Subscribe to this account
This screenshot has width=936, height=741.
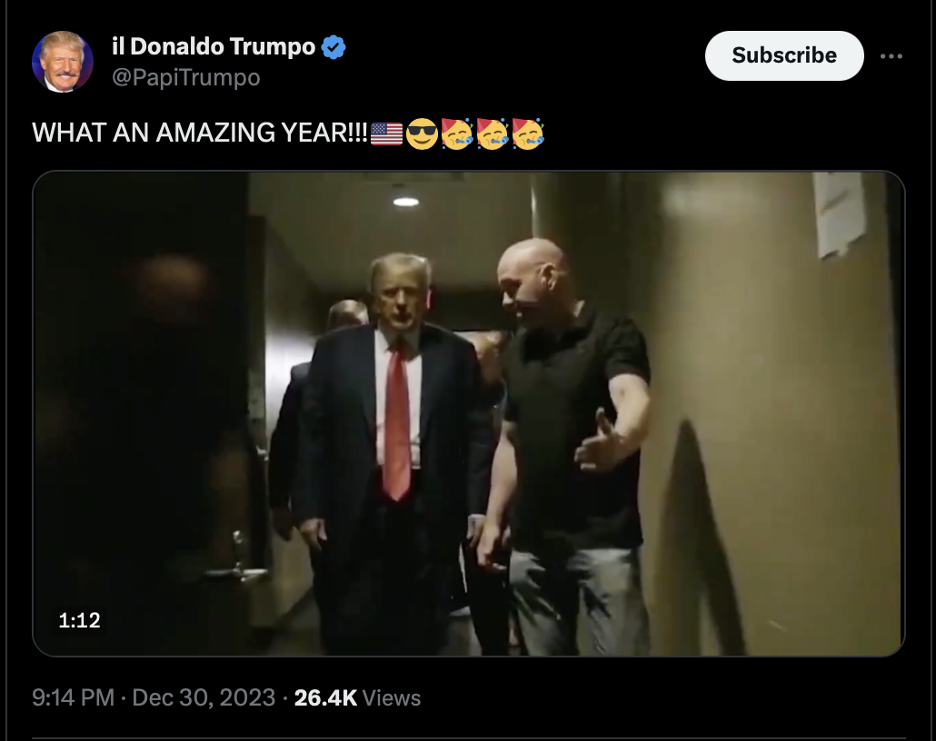click(x=783, y=55)
